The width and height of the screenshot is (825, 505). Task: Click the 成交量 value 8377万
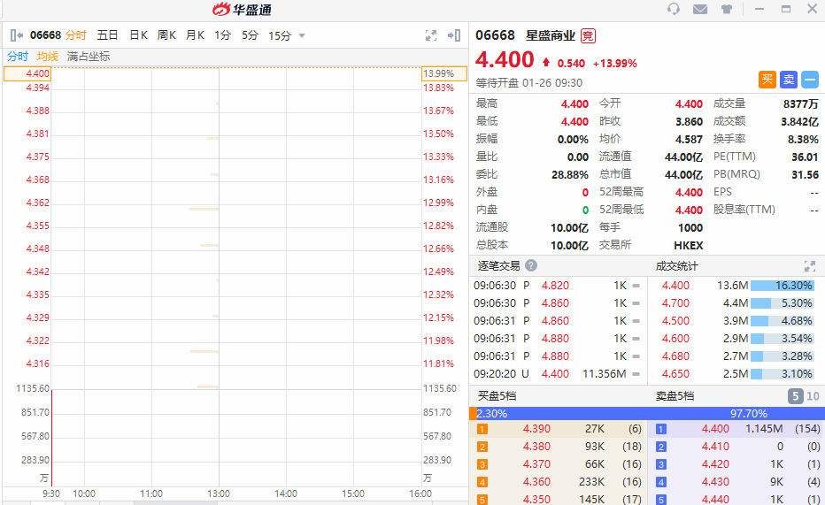tap(800, 103)
